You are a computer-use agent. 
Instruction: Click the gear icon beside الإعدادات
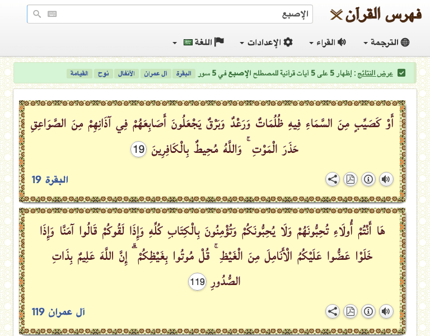point(288,42)
